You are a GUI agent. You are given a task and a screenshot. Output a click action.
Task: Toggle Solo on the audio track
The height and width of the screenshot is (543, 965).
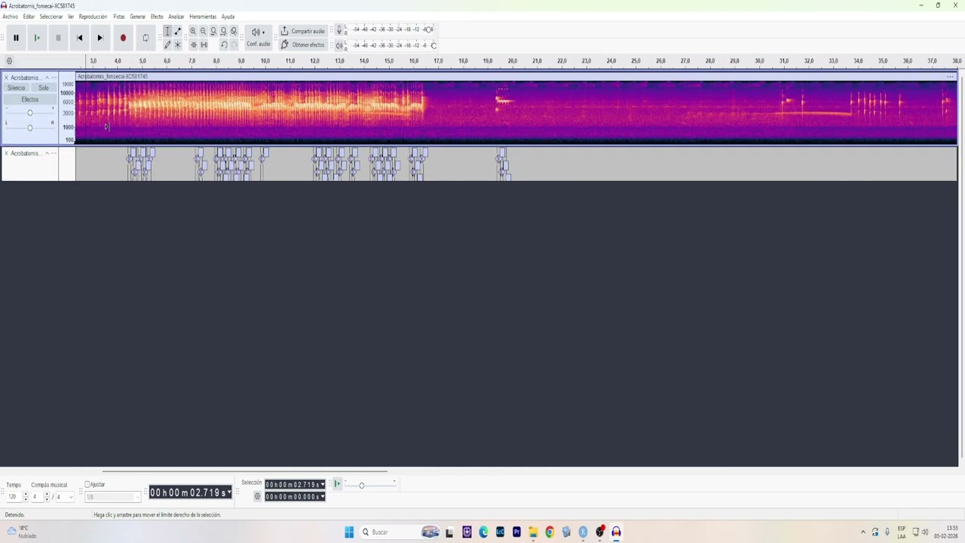coord(44,88)
